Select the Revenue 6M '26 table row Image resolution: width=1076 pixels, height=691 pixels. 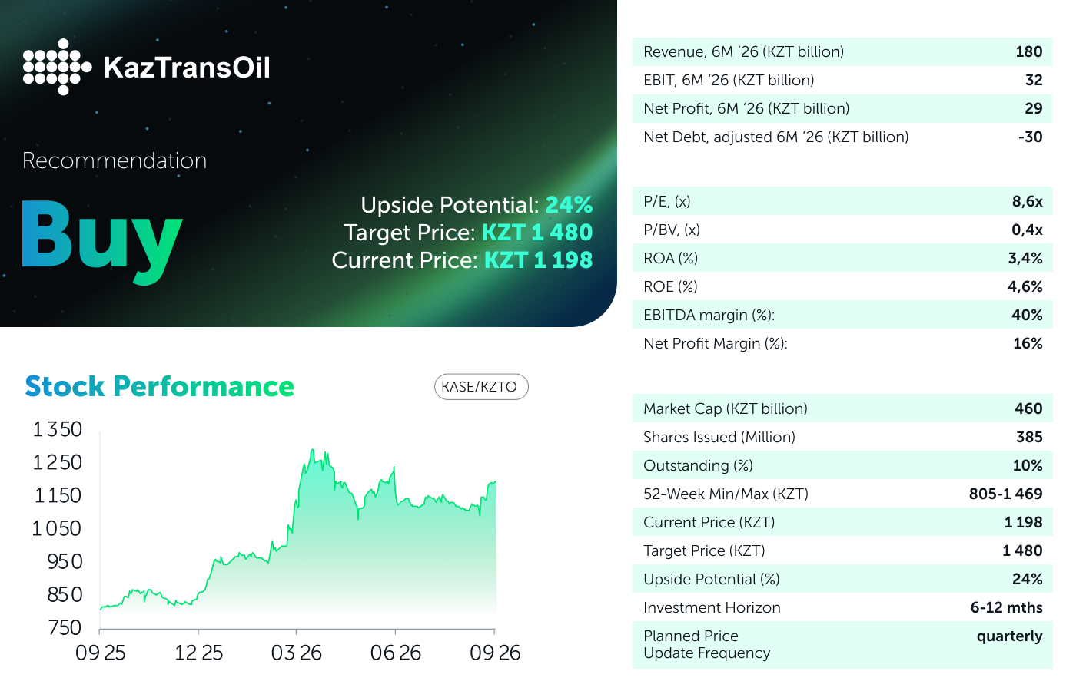[x=842, y=51]
